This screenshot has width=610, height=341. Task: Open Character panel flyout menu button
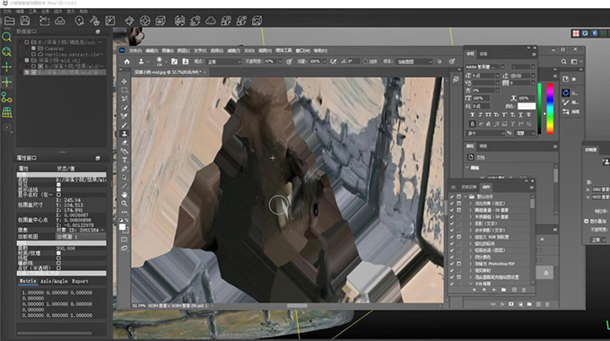pos(534,54)
